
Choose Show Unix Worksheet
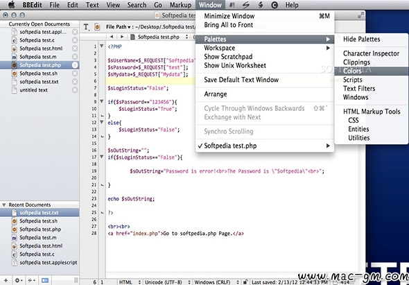[x=265, y=65]
